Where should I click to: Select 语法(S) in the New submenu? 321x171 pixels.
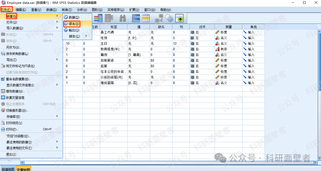tap(77, 24)
